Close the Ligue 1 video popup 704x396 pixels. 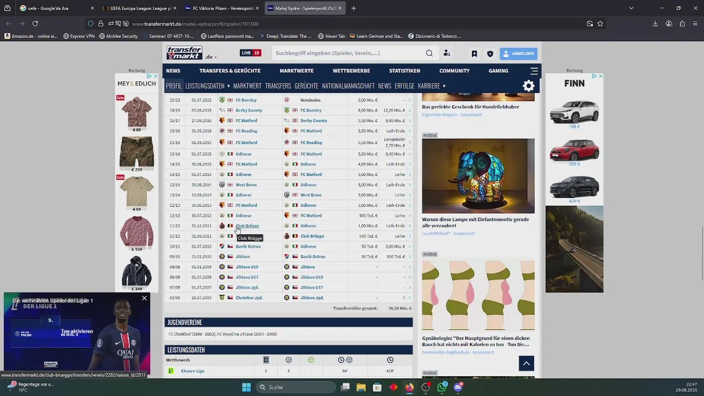(144, 298)
